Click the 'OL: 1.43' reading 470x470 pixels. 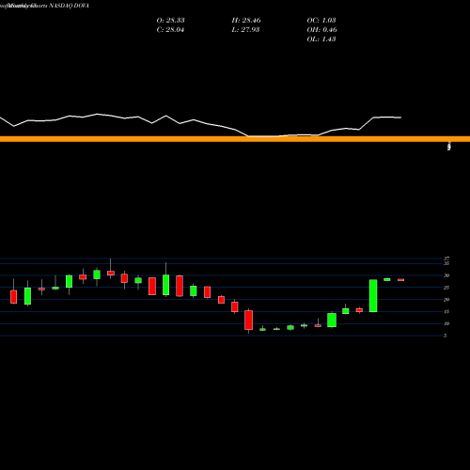(321, 39)
